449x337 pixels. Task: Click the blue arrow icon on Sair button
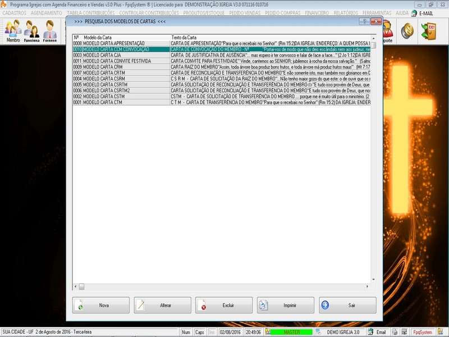tap(325, 305)
